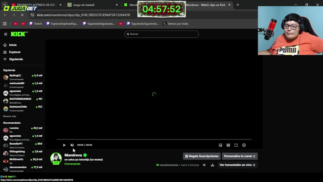The image size is (323, 182).
Task: Click the video progress bar
Action: (154, 139)
